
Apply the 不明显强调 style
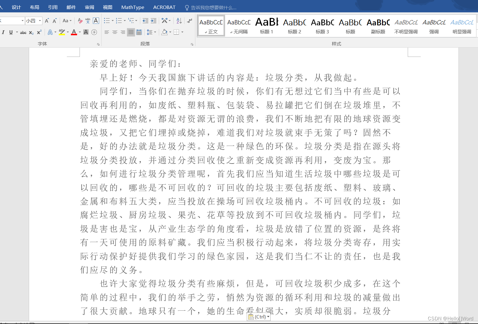click(406, 26)
